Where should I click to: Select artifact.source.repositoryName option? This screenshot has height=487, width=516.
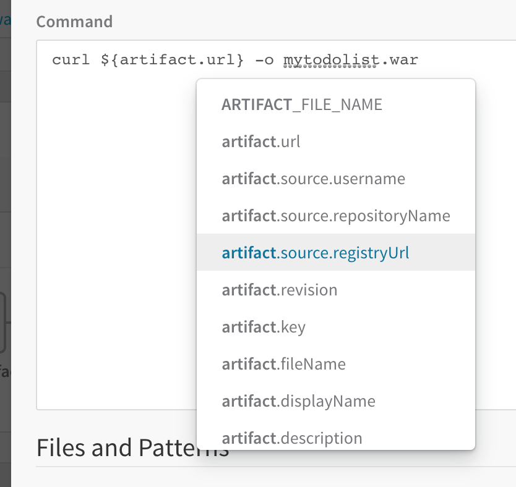[336, 216]
